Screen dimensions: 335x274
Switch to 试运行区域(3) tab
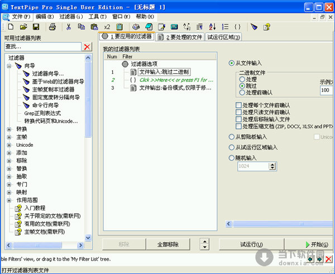click(223, 37)
